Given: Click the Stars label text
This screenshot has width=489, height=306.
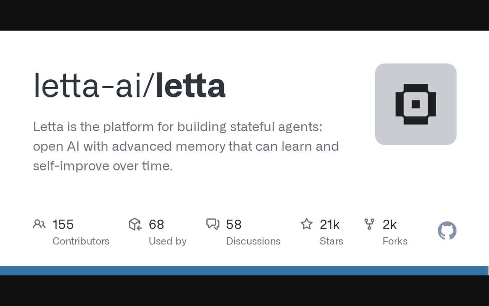Looking at the screenshot, I should tap(331, 241).
